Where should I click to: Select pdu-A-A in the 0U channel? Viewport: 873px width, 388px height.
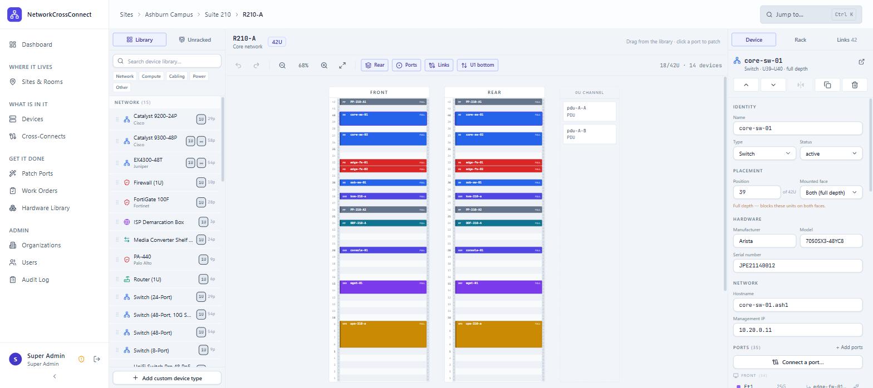pyautogui.click(x=590, y=111)
